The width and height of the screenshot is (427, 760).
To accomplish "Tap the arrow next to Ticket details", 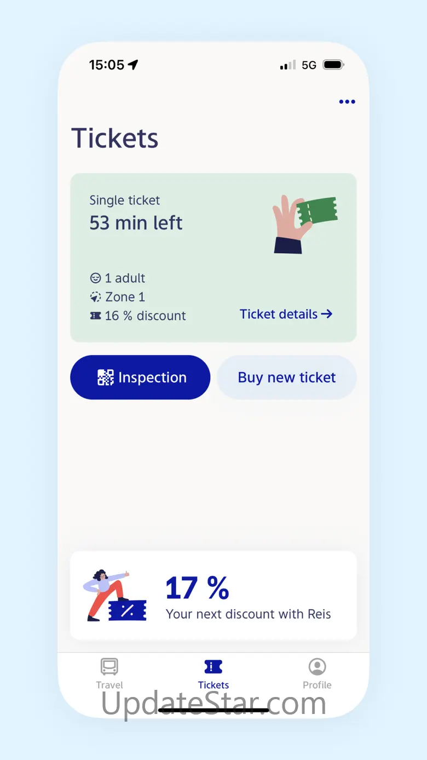I will [327, 314].
